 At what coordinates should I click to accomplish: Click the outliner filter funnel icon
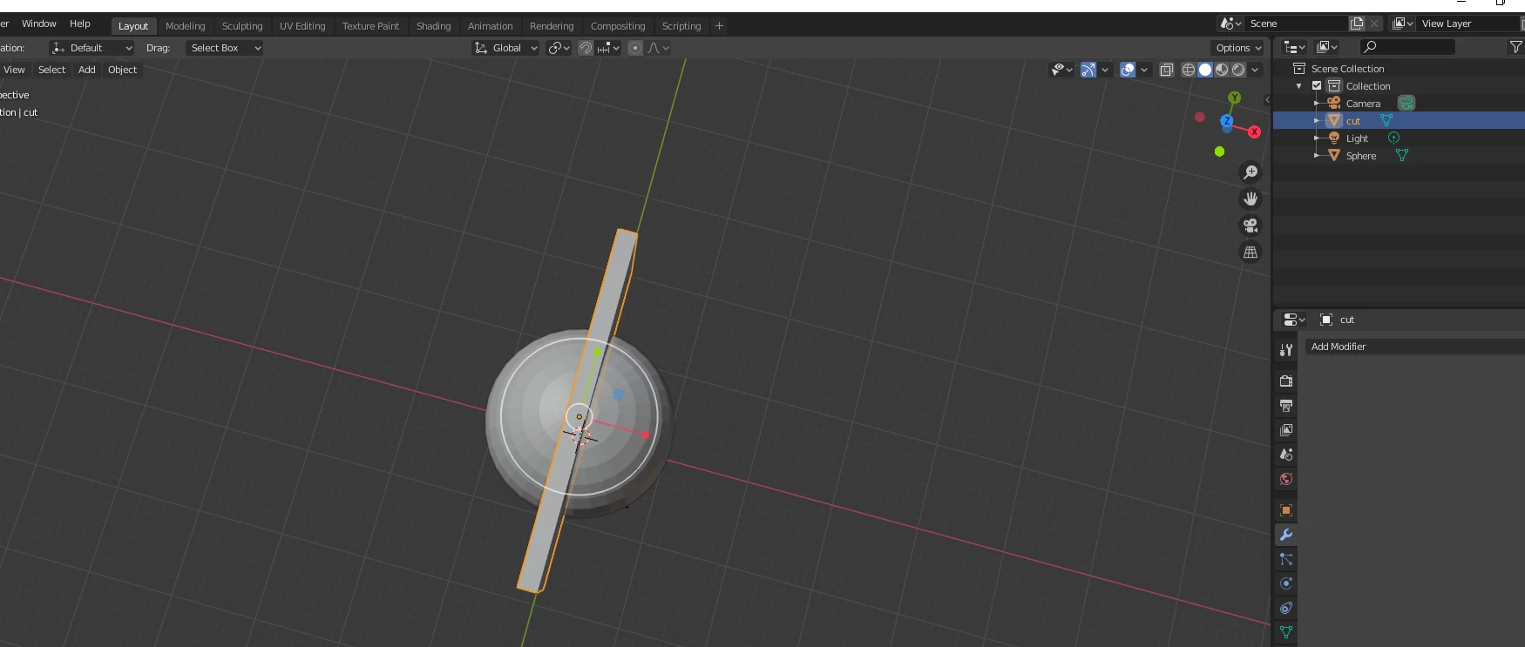coord(1515,47)
